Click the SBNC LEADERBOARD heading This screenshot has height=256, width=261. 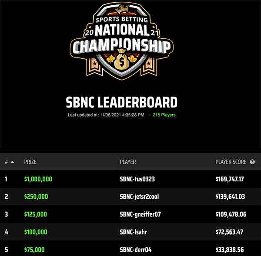coord(121,102)
